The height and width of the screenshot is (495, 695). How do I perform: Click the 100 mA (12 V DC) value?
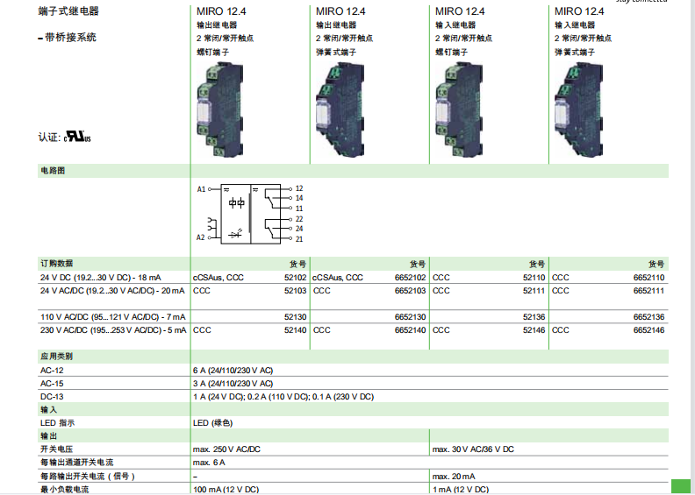click(226, 489)
